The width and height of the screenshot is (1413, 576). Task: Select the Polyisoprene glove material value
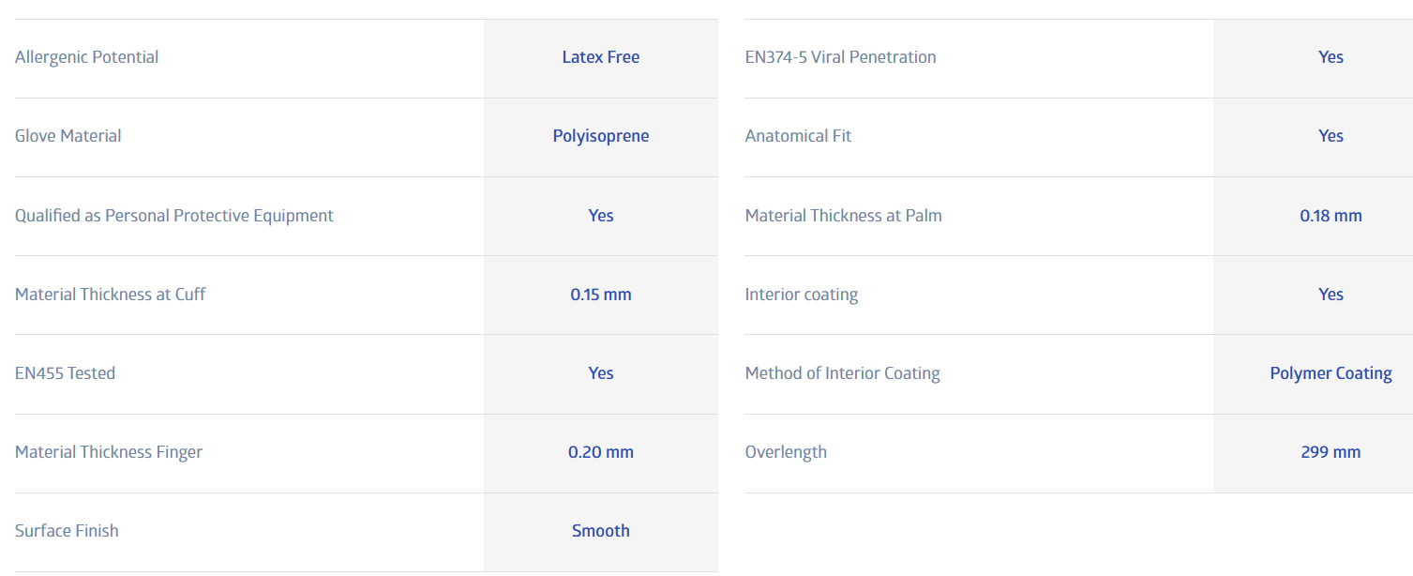tap(600, 136)
